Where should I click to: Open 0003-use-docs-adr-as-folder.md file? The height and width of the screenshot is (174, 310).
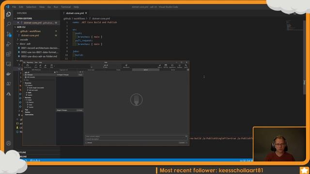pos(39,57)
